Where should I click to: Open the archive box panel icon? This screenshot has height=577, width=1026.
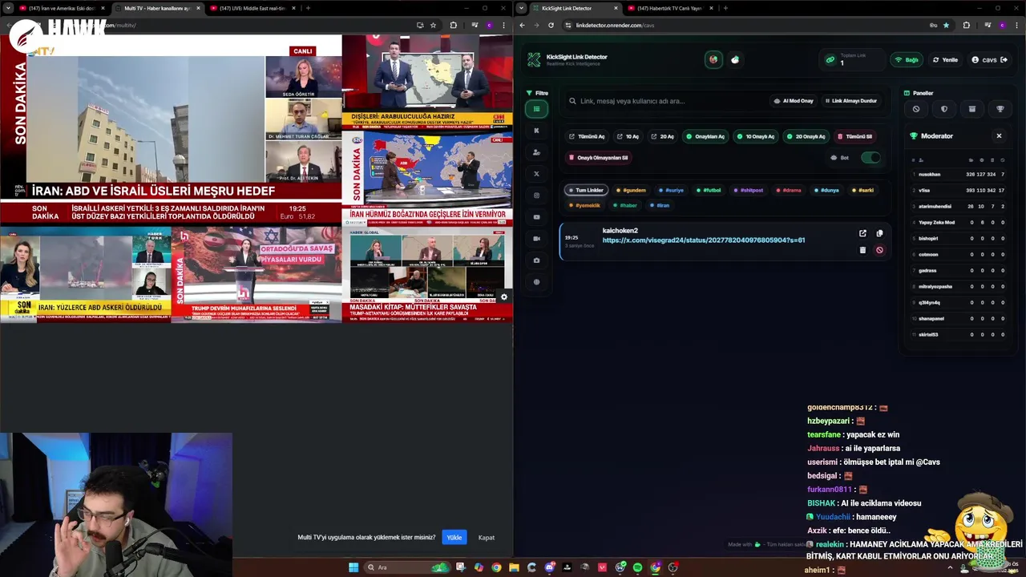click(972, 109)
